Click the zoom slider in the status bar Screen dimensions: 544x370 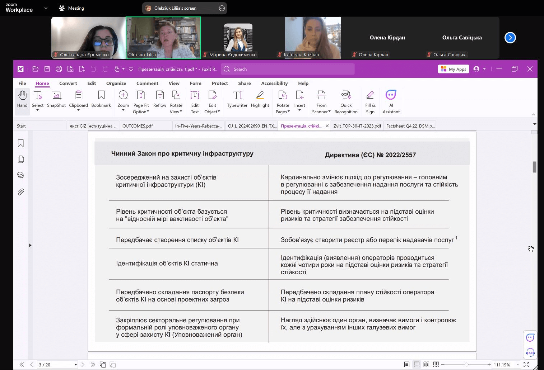point(466,365)
